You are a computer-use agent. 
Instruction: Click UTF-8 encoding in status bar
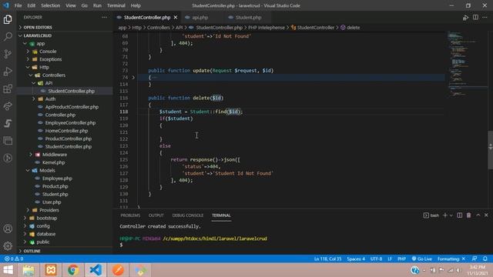click(376, 259)
